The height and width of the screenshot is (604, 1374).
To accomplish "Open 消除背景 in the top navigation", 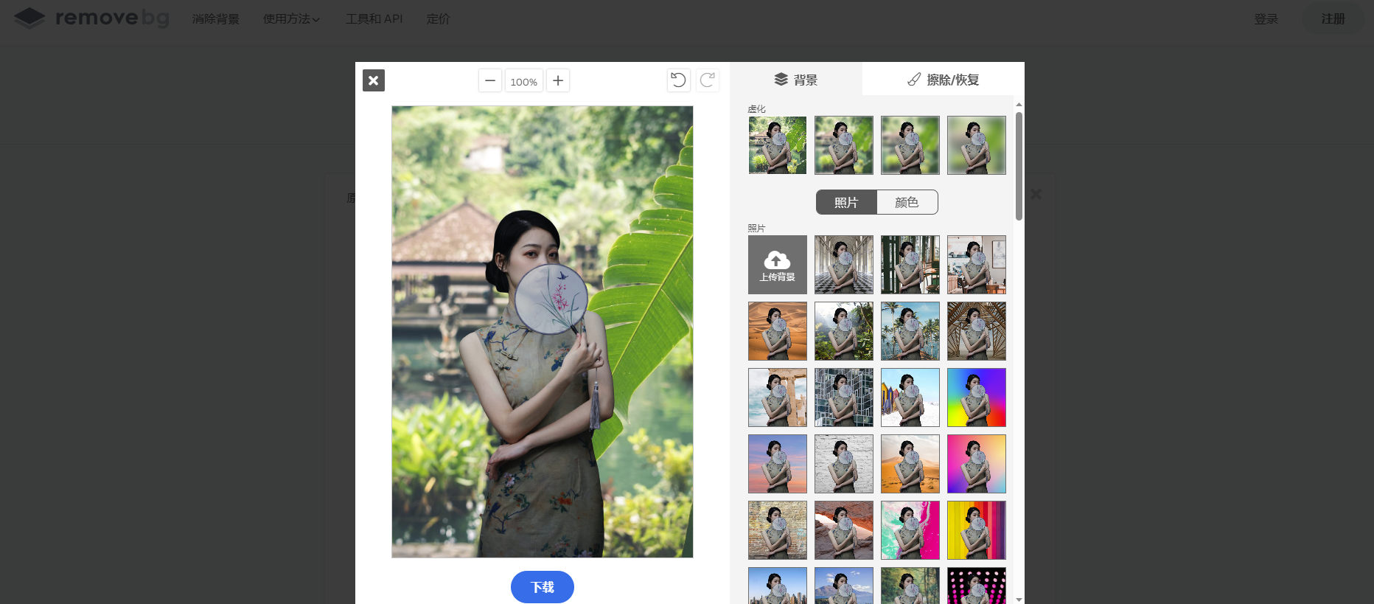I will click(216, 19).
